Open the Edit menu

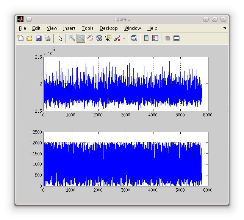[x=36, y=28]
